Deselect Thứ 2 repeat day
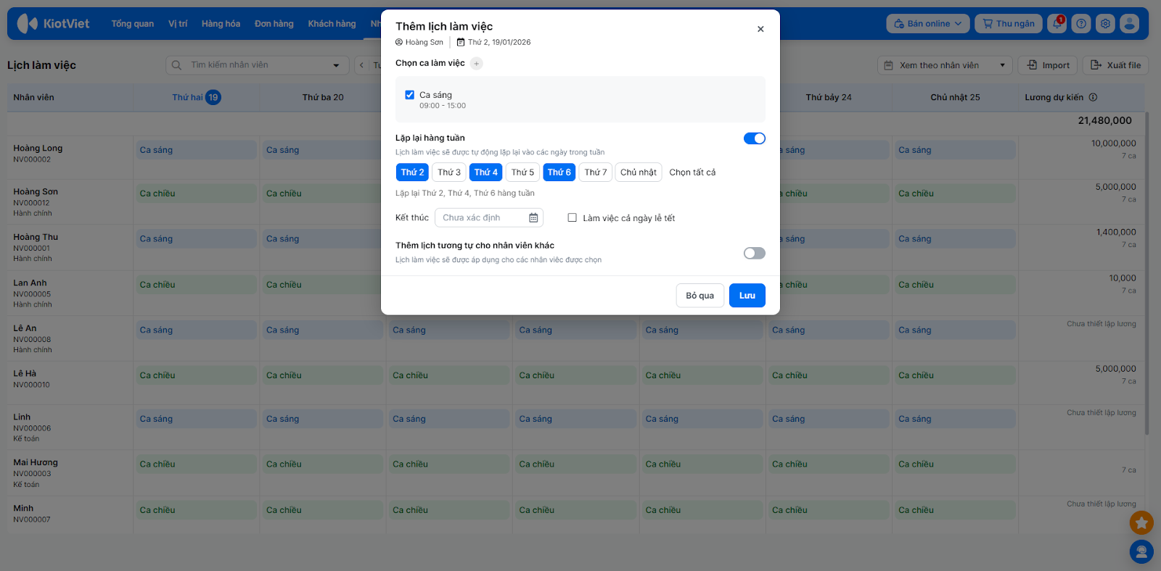Viewport: 1161px width, 571px height. 412,172
